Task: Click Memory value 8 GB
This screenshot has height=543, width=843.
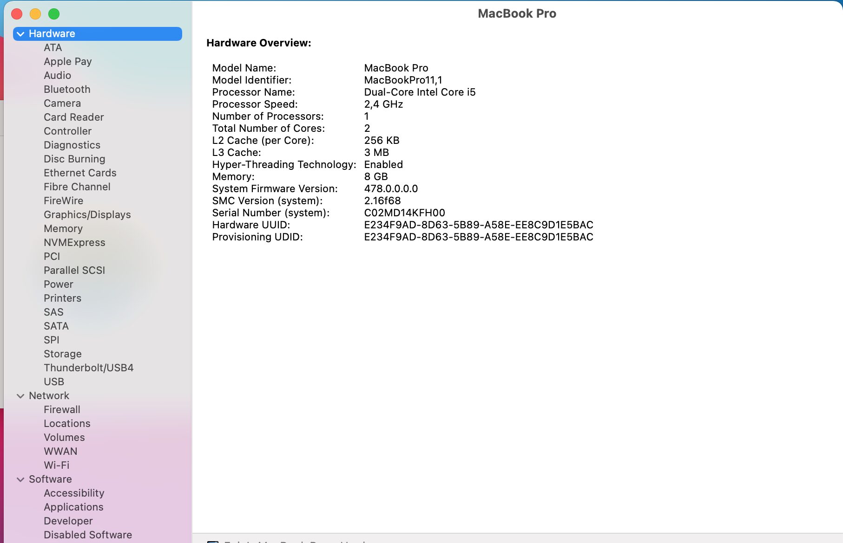Action: 376,177
